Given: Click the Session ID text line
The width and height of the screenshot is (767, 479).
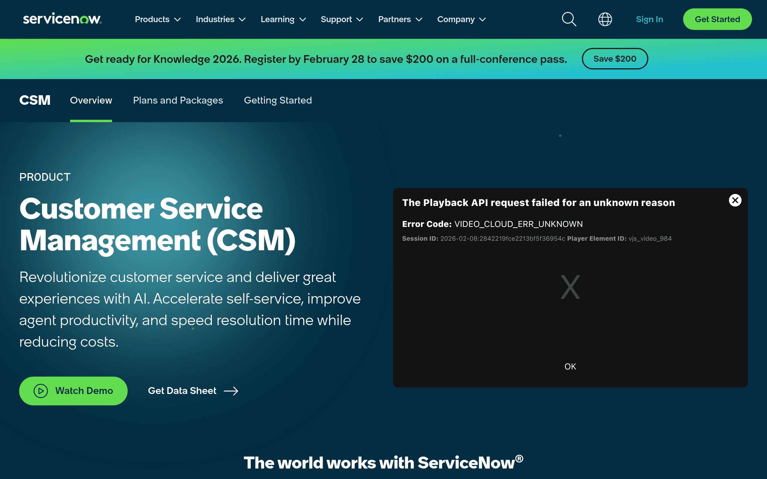Looking at the screenshot, I should pyautogui.click(x=537, y=239).
